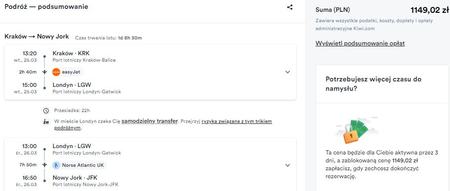Open the Wyświetl podsumowanie opłat link
This screenshot has height=191, width=450.
360,43
